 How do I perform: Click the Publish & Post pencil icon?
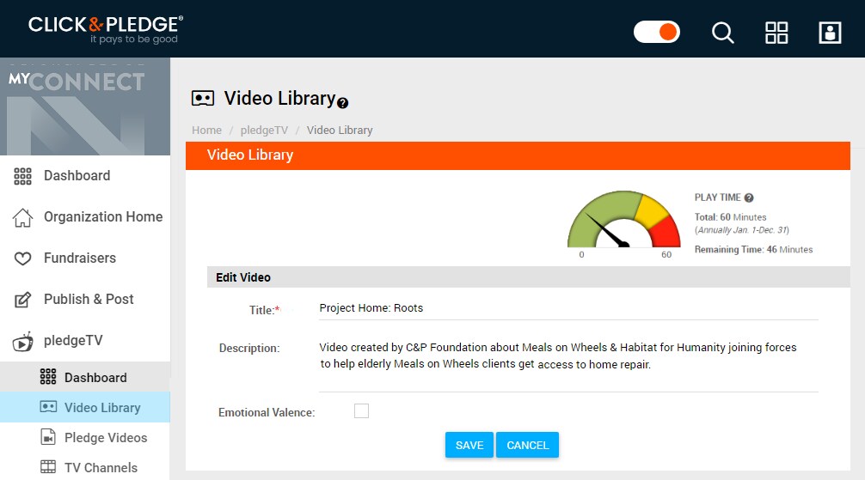(22, 299)
